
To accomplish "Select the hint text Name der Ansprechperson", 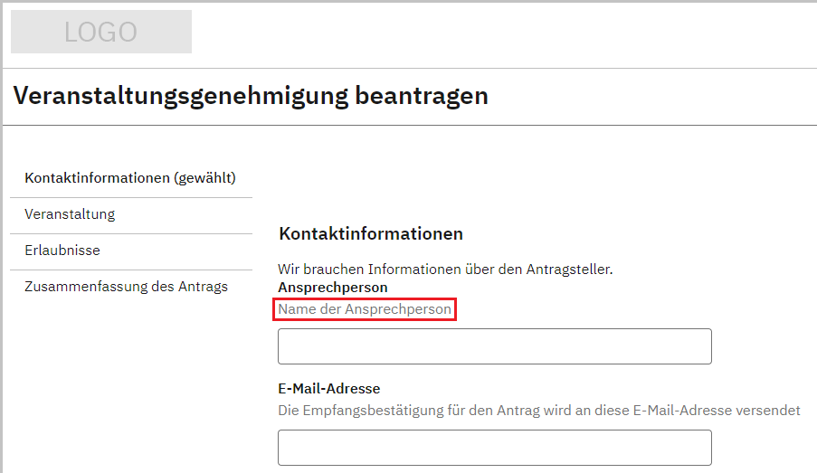I will pos(365,309).
